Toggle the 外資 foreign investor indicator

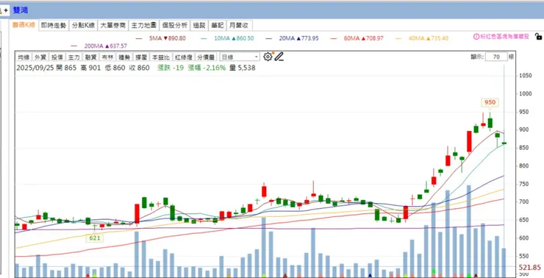[40, 57]
